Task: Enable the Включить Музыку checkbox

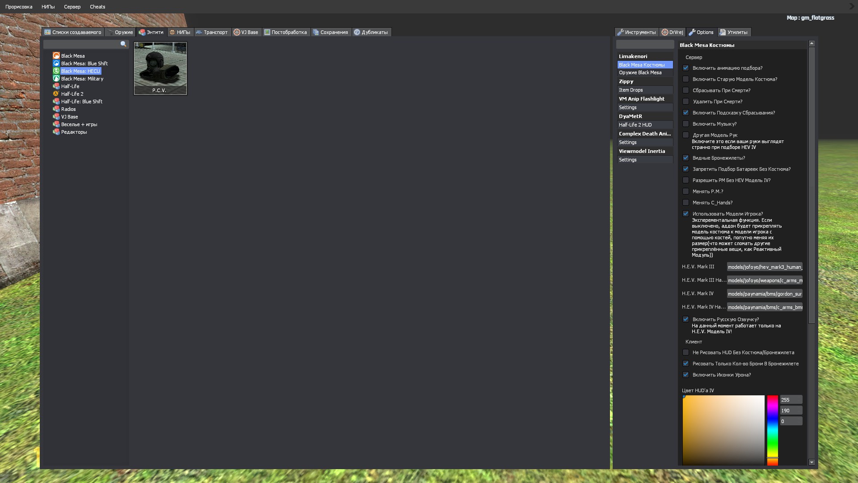Action: (x=686, y=124)
